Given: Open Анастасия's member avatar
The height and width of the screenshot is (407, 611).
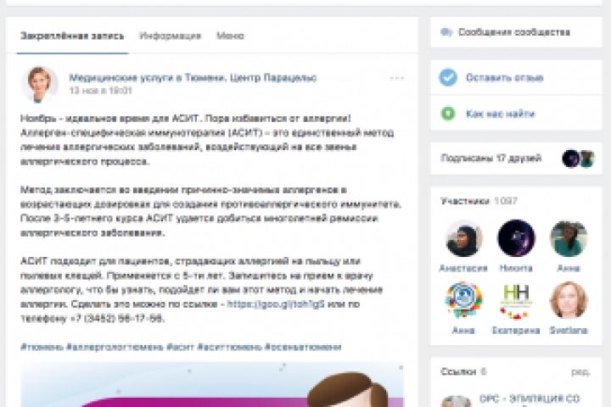Looking at the screenshot, I should coord(463,238).
